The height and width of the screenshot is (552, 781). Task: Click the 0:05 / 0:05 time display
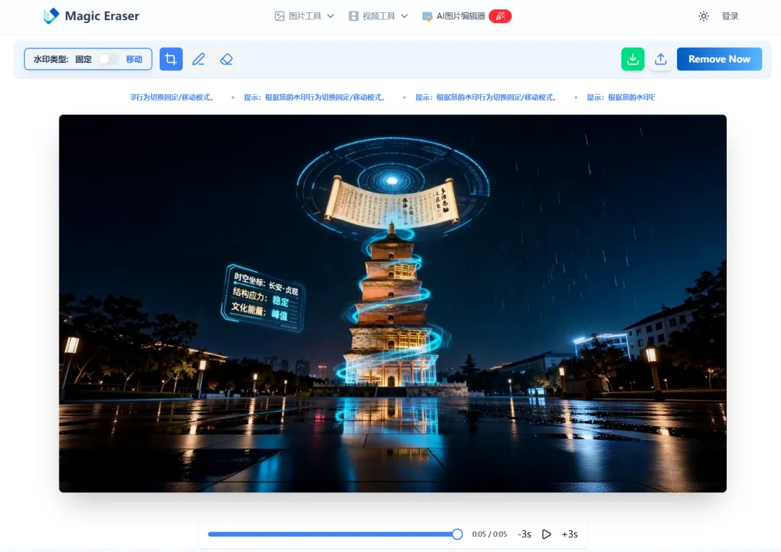pos(489,534)
